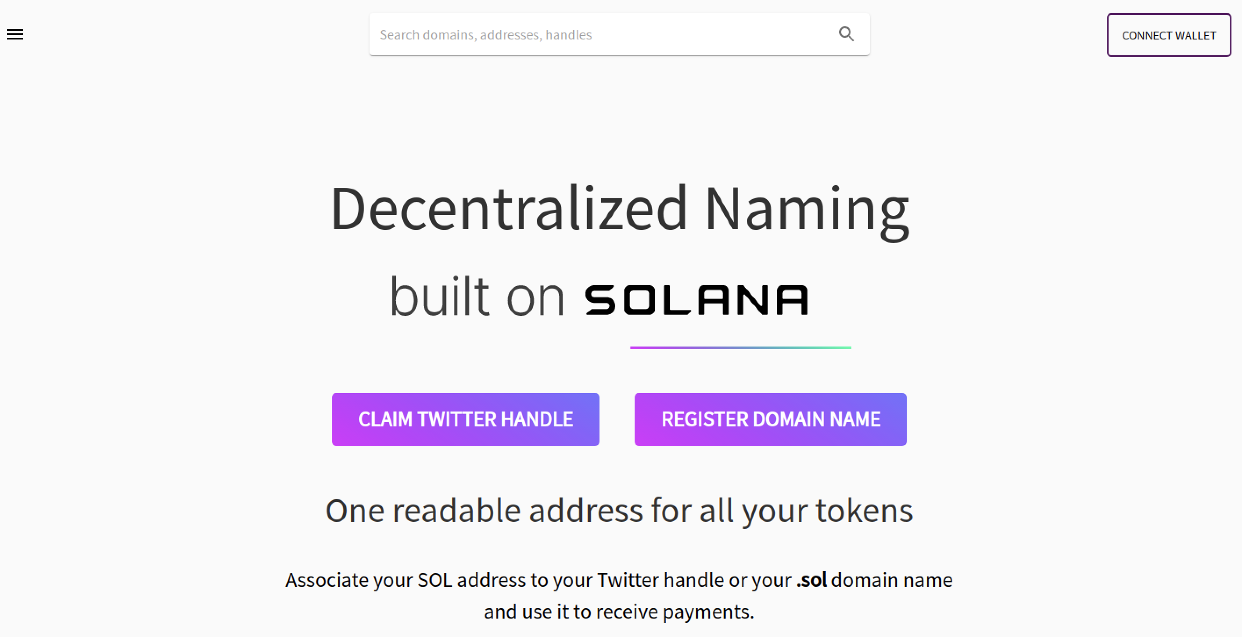
Task: Click the gradient divider under Solana
Action: (741, 348)
